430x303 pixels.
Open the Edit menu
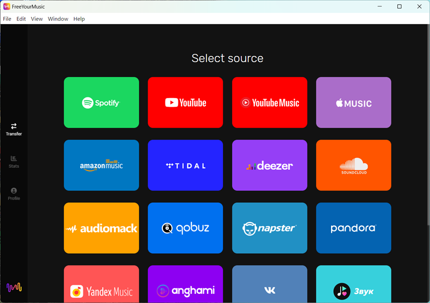coord(21,19)
